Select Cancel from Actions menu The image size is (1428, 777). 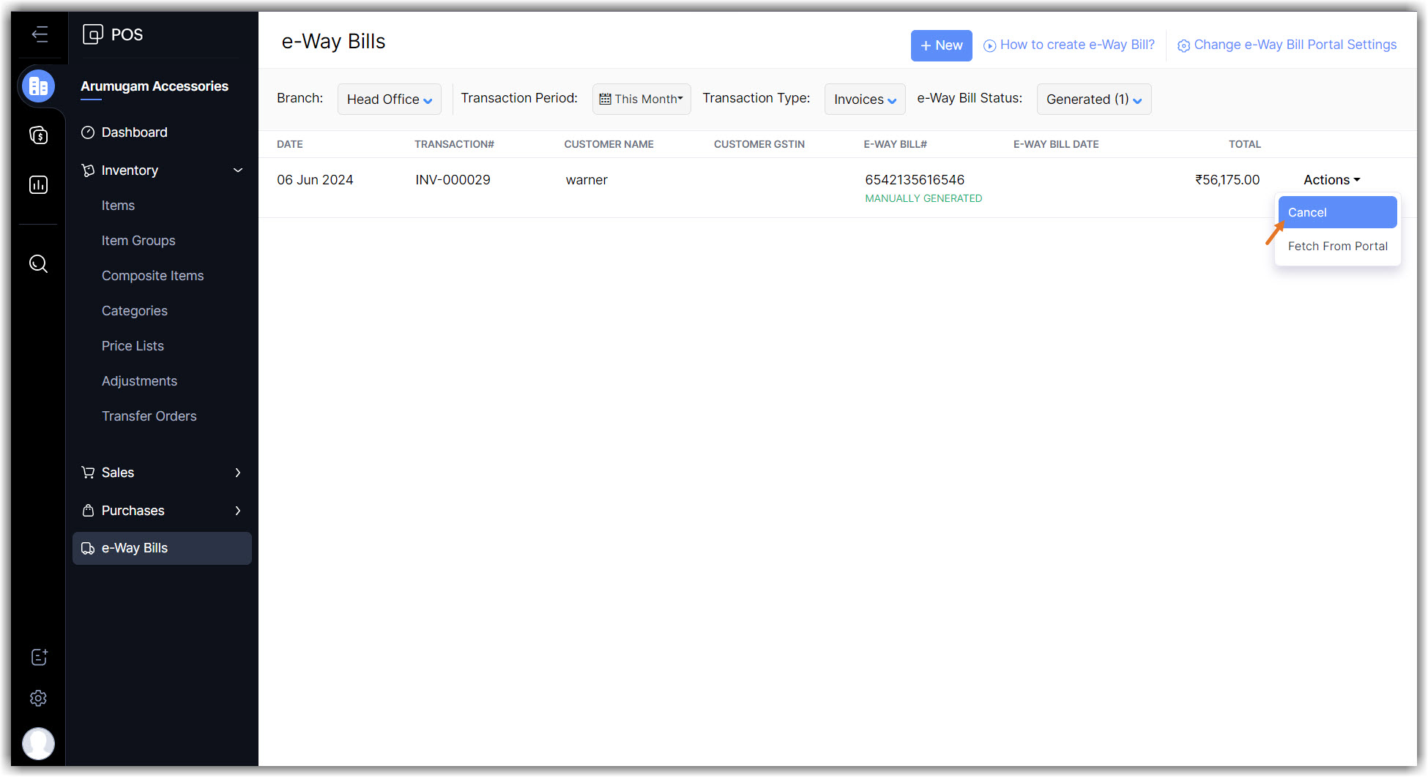click(x=1336, y=213)
